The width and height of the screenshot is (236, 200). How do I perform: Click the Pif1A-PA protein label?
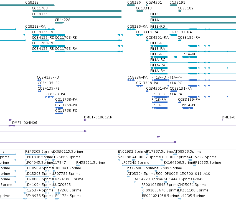click(x=175, y=94)
